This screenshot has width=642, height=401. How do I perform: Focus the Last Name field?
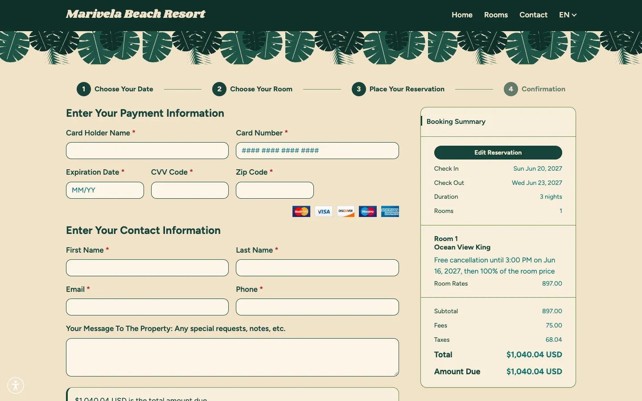click(317, 268)
